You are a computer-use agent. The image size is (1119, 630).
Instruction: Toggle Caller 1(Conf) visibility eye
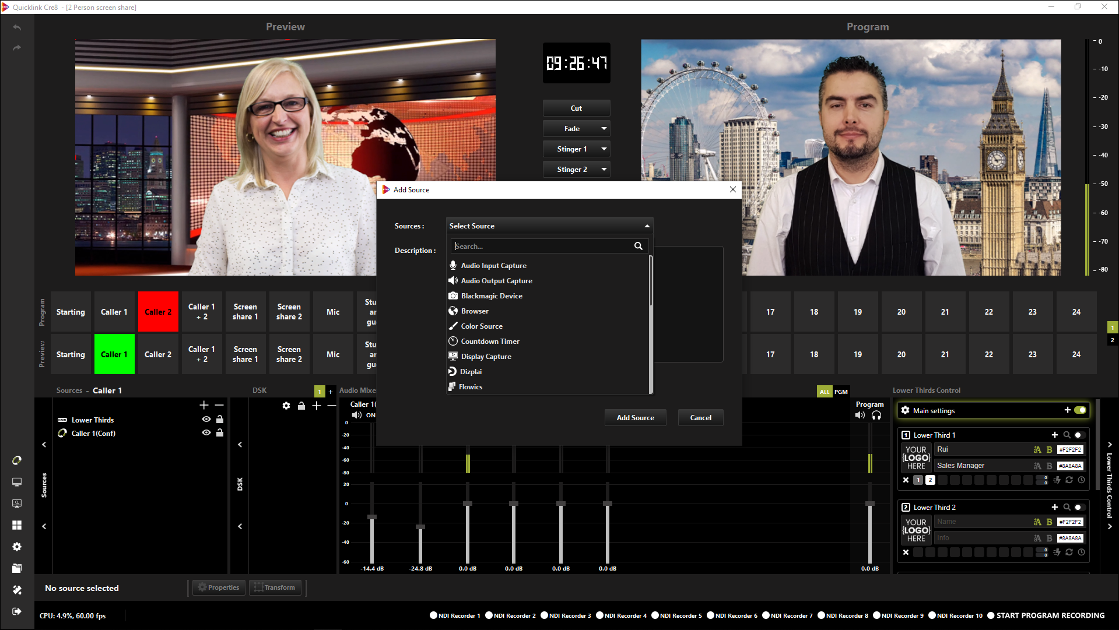[x=206, y=433]
